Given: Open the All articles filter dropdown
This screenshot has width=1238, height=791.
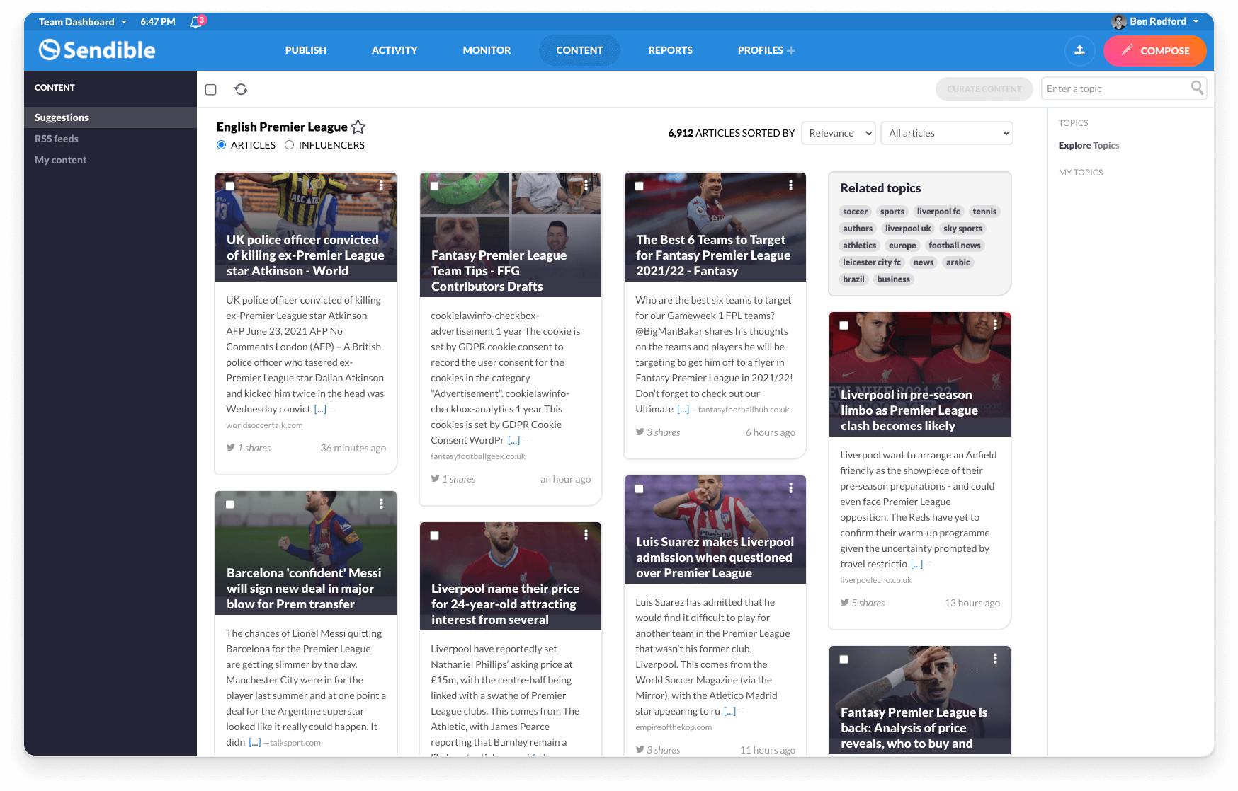Looking at the screenshot, I should click(x=946, y=133).
